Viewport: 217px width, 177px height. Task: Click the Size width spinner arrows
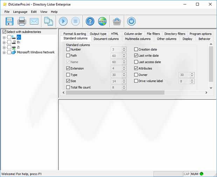click(124, 81)
